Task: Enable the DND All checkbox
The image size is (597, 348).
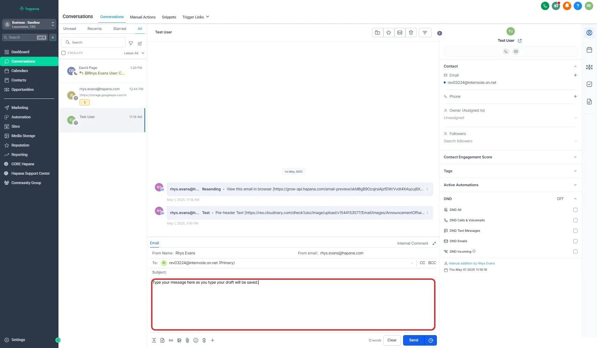Action: (x=575, y=210)
